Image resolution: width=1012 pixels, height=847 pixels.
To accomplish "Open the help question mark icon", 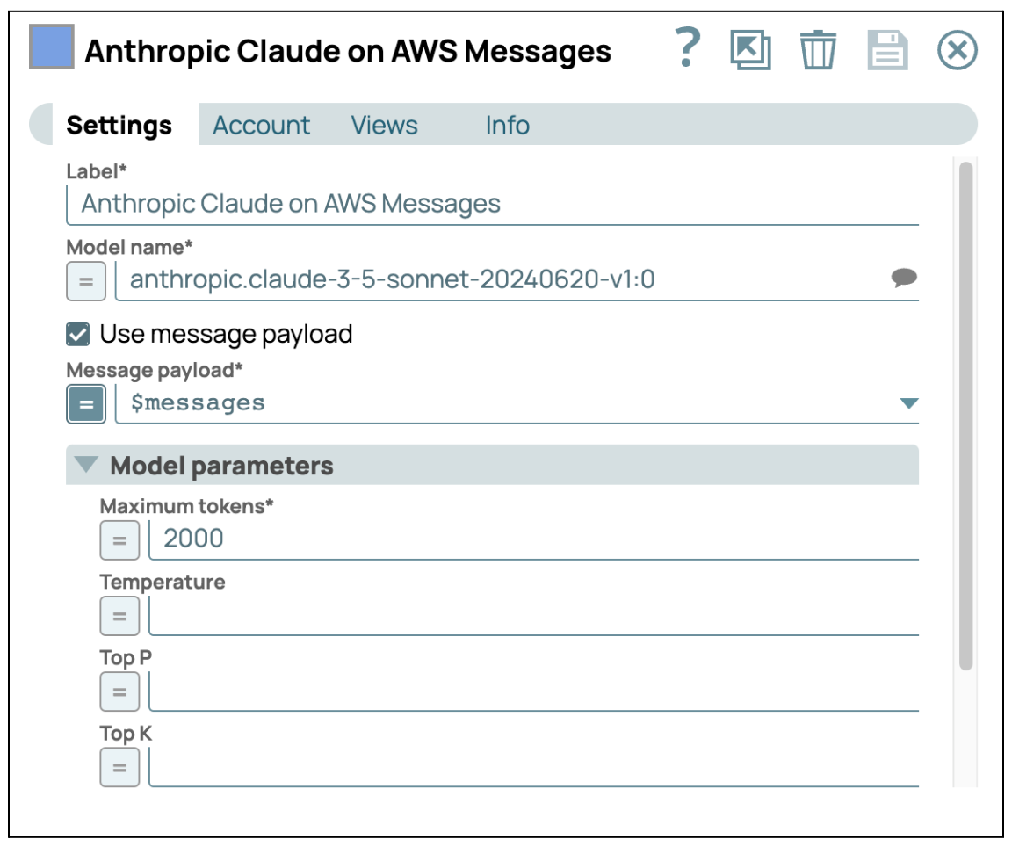I will coord(689,49).
